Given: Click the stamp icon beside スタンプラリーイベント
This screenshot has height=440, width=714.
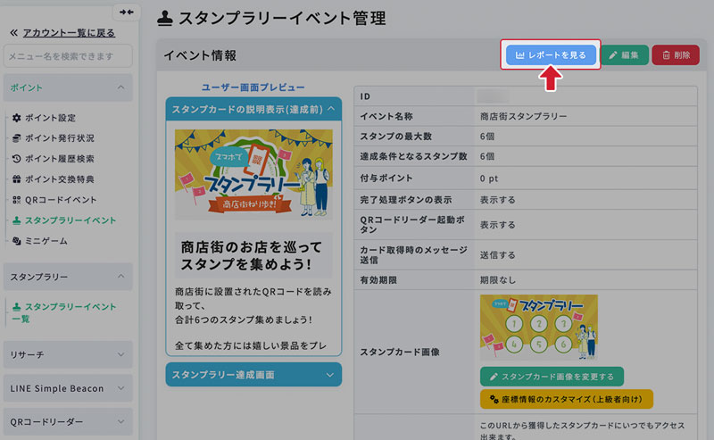Looking at the screenshot, I should point(17,220).
